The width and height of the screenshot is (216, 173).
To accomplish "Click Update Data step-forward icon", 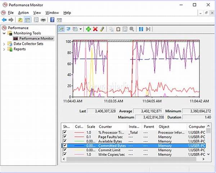I will click(148, 29).
